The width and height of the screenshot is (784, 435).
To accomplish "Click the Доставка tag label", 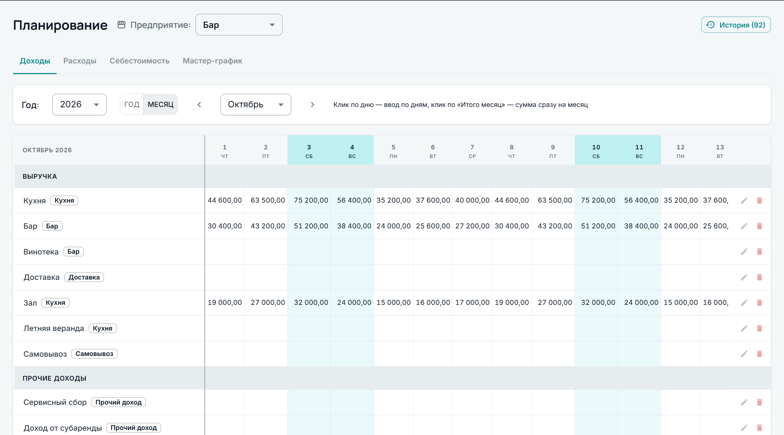I will pos(84,277).
